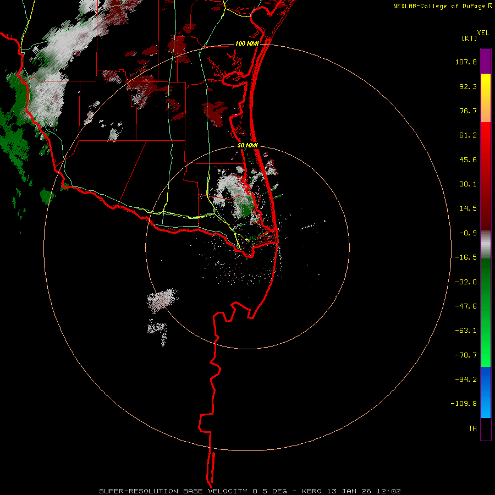The width and height of the screenshot is (495, 495).
Task: Click the 107.8 velocity scale value
Action: tap(466, 62)
